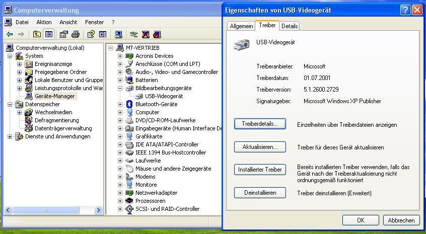Click the Print toolbar icon
Screen dimensions: 426x234
pos(76,34)
